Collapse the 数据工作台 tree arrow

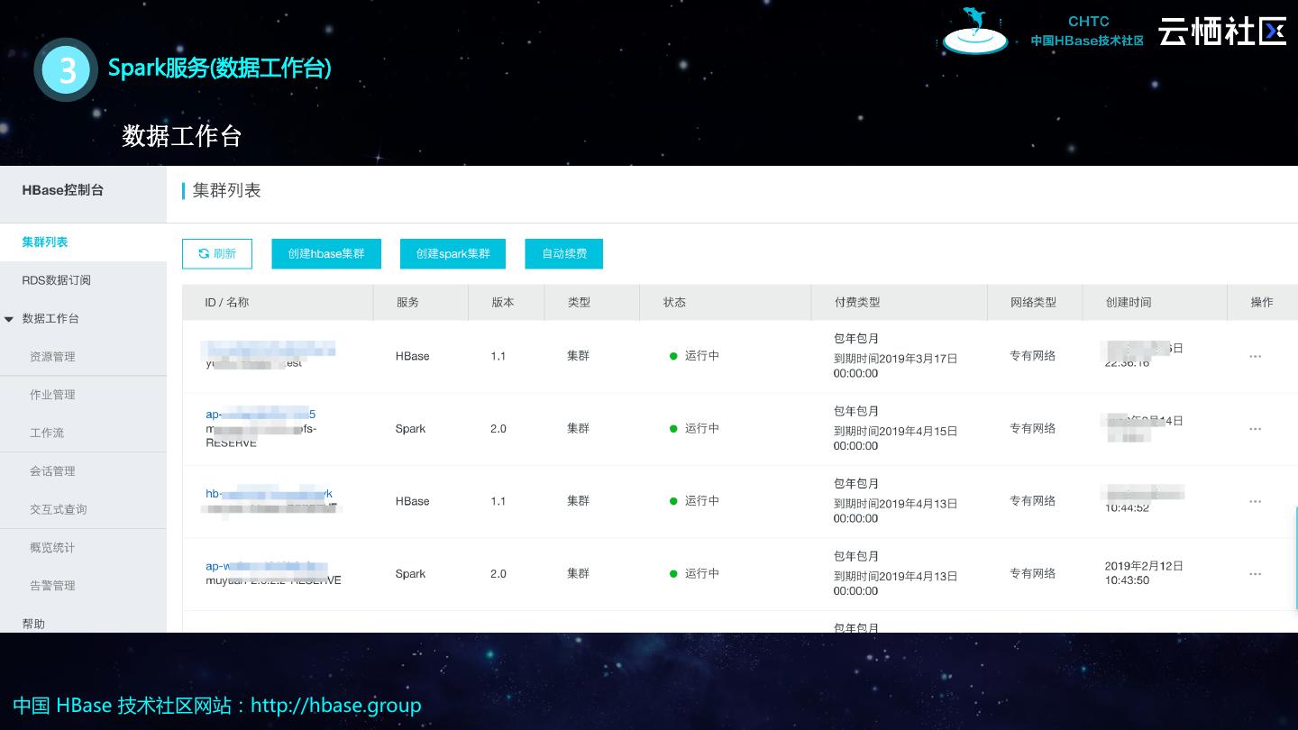coord(9,319)
